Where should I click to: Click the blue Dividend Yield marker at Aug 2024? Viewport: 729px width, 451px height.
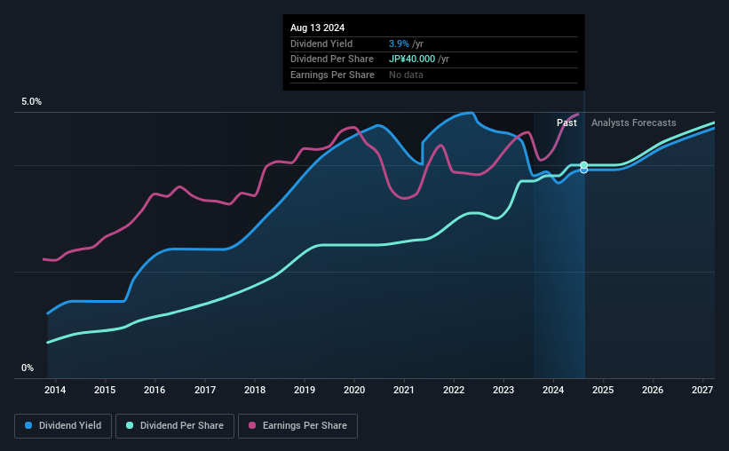[x=584, y=170]
